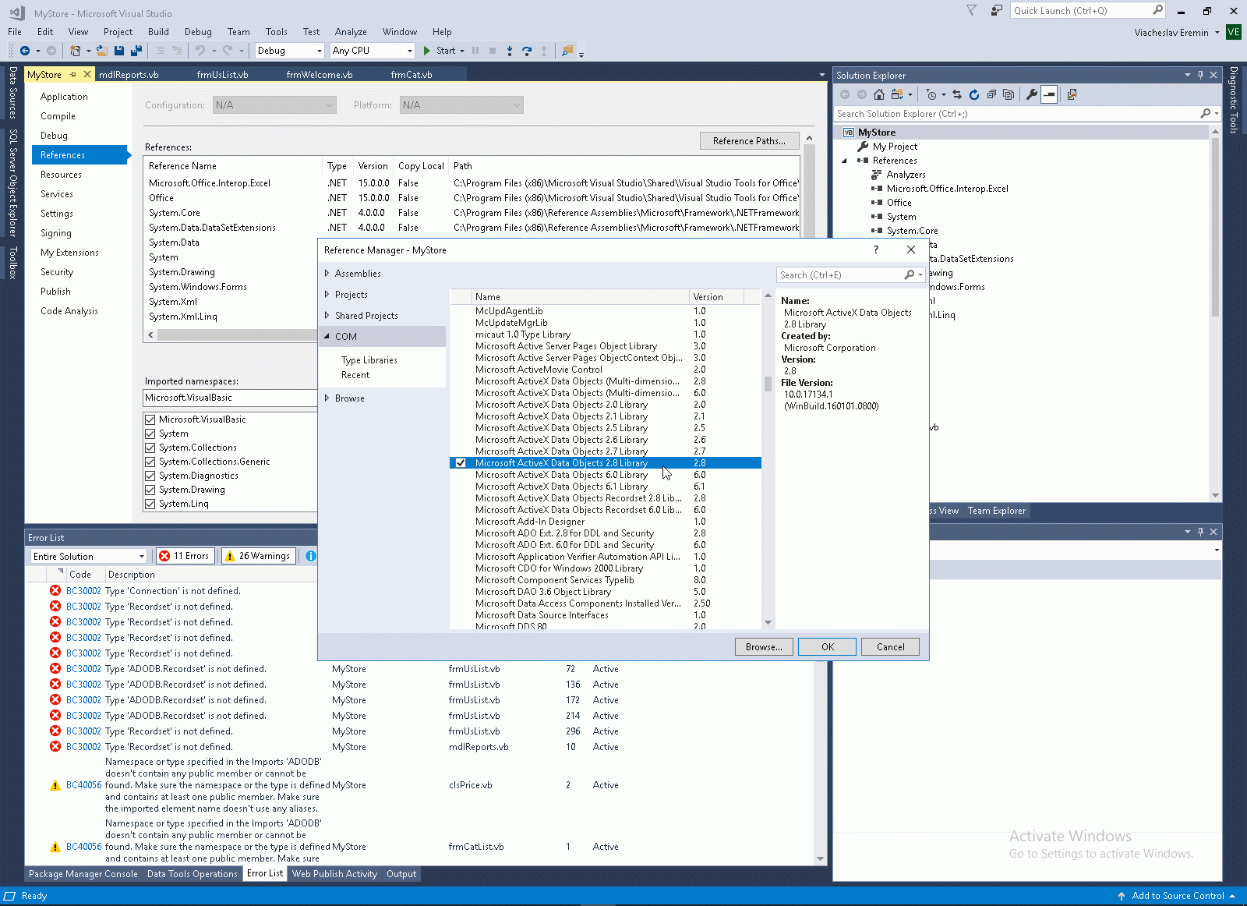1247x906 pixels.
Task: Click the Step Over debug icon
Action: point(527,51)
